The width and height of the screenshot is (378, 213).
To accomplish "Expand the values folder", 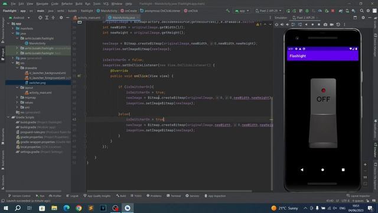I will 17,102.
